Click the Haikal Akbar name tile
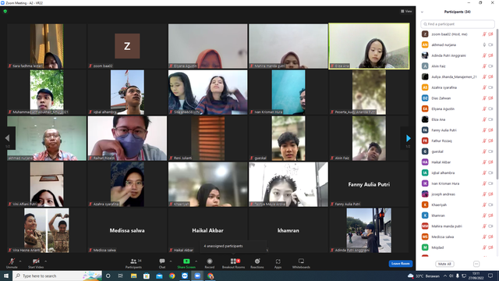Viewport: 499px width, 281px height. [x=208, y=230]
